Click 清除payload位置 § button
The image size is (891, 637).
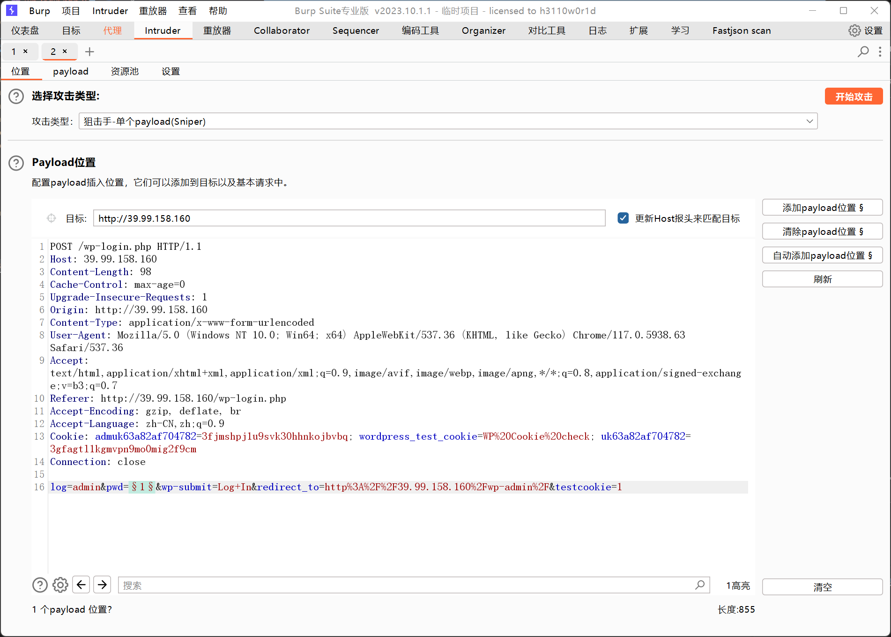[x=823, y=232]
